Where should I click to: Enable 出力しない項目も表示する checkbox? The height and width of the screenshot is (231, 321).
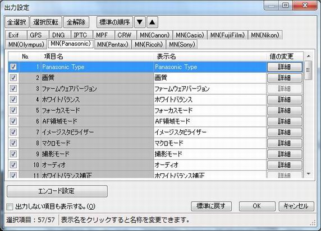(10, 207)
